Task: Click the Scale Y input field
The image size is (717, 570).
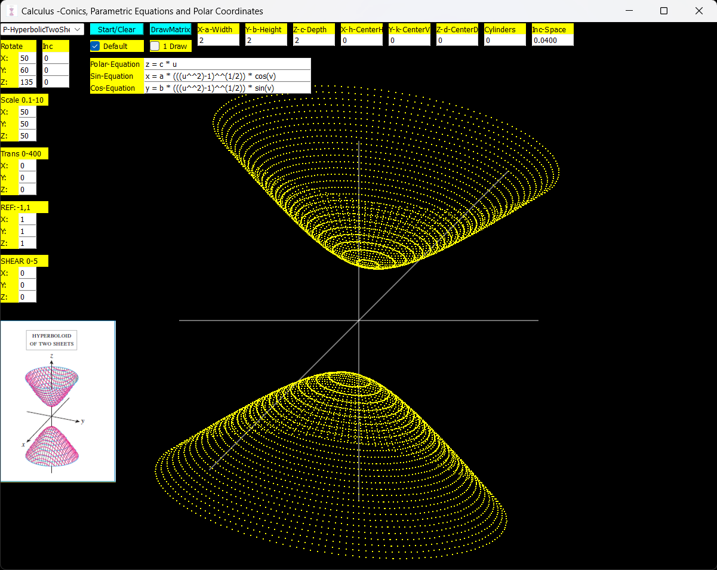Action: (27, 124)
